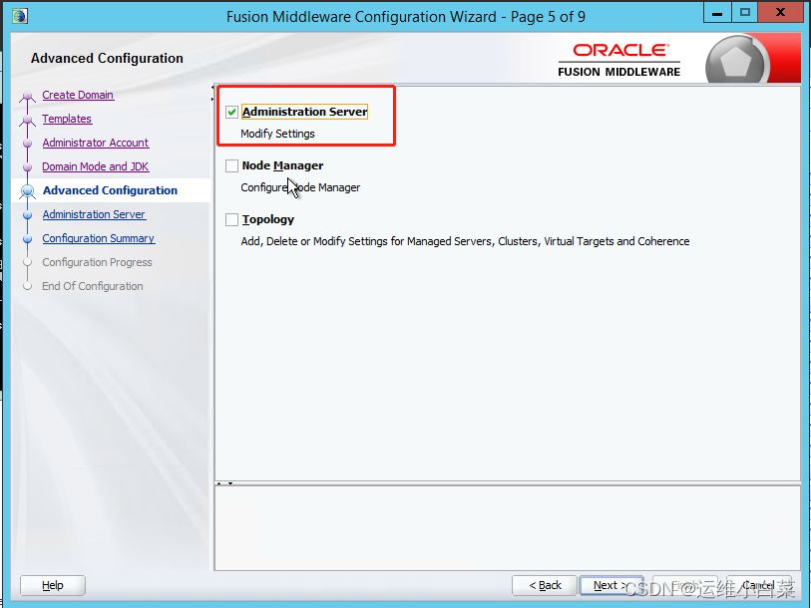Image resolution: width=811 pixels, height=608 pixels.
Task: Click the 'Configuration Progress' disabled step text
Action: tap(97, 262)
